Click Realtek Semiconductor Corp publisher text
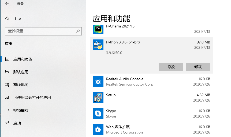This screenshot has height=137, width=231. coord(130,84)
